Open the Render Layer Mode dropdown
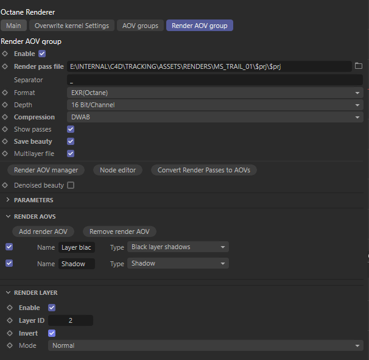 (205, 345)
